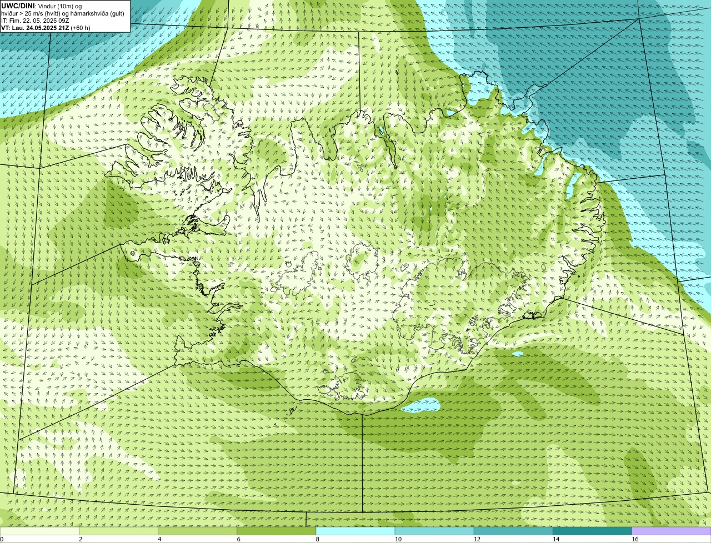Click the legend scale label '8'

coord(318,539)
